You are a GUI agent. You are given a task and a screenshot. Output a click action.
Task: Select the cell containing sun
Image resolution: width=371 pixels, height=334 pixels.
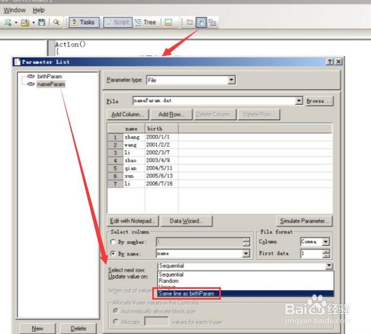134,176
